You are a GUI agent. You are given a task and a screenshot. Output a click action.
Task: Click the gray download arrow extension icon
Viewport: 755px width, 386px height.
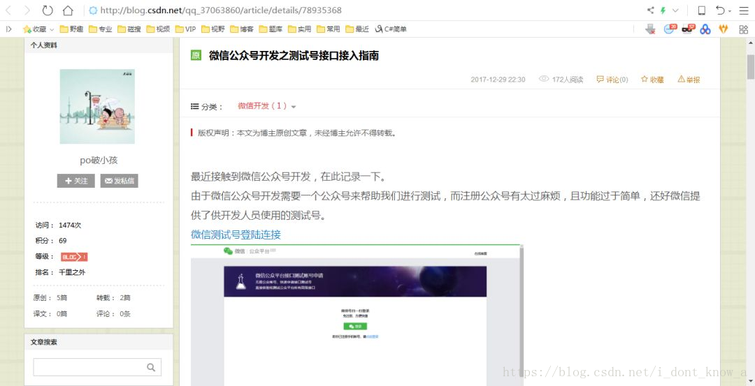pyautogui.click(x=651, y=29)
